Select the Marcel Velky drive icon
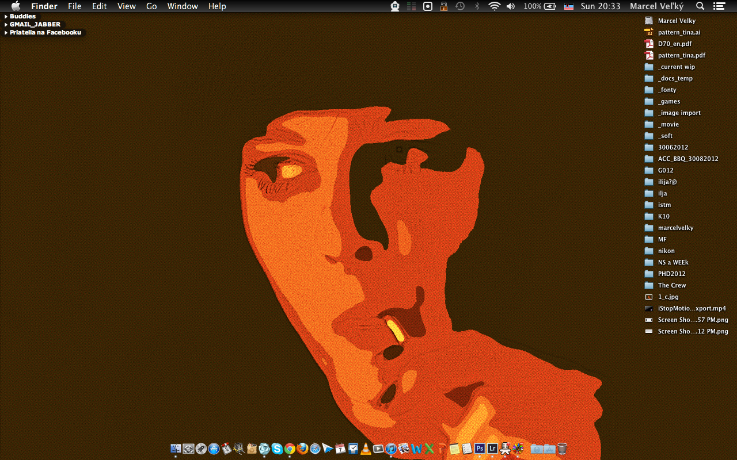Viewport: 737px width, 460px height. (x=649, y=21)
